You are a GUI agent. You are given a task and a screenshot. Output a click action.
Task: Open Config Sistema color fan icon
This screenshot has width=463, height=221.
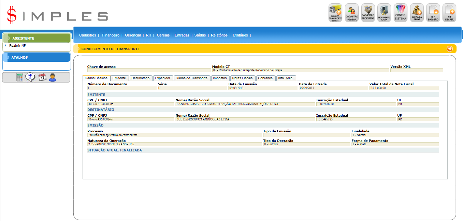[x=400, y=13]
